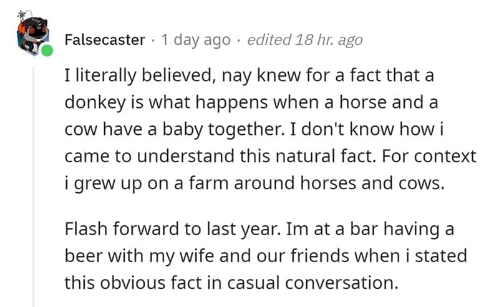Click the word "beer" in the second paragraph
The width and height of the screenshot is (499, 307).
[x=82, y=256]
